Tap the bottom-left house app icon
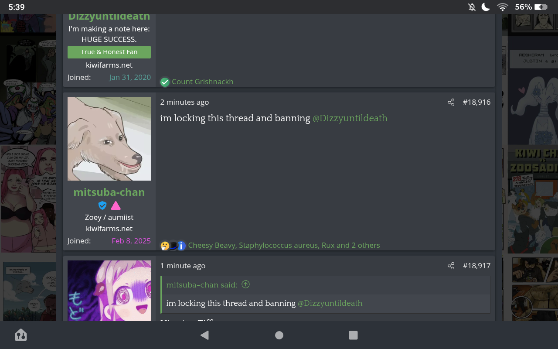 coord(20,335)
